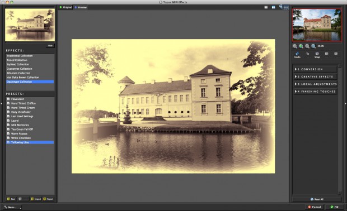Expand the 1 Conversion panel

(x=315, y=69)
